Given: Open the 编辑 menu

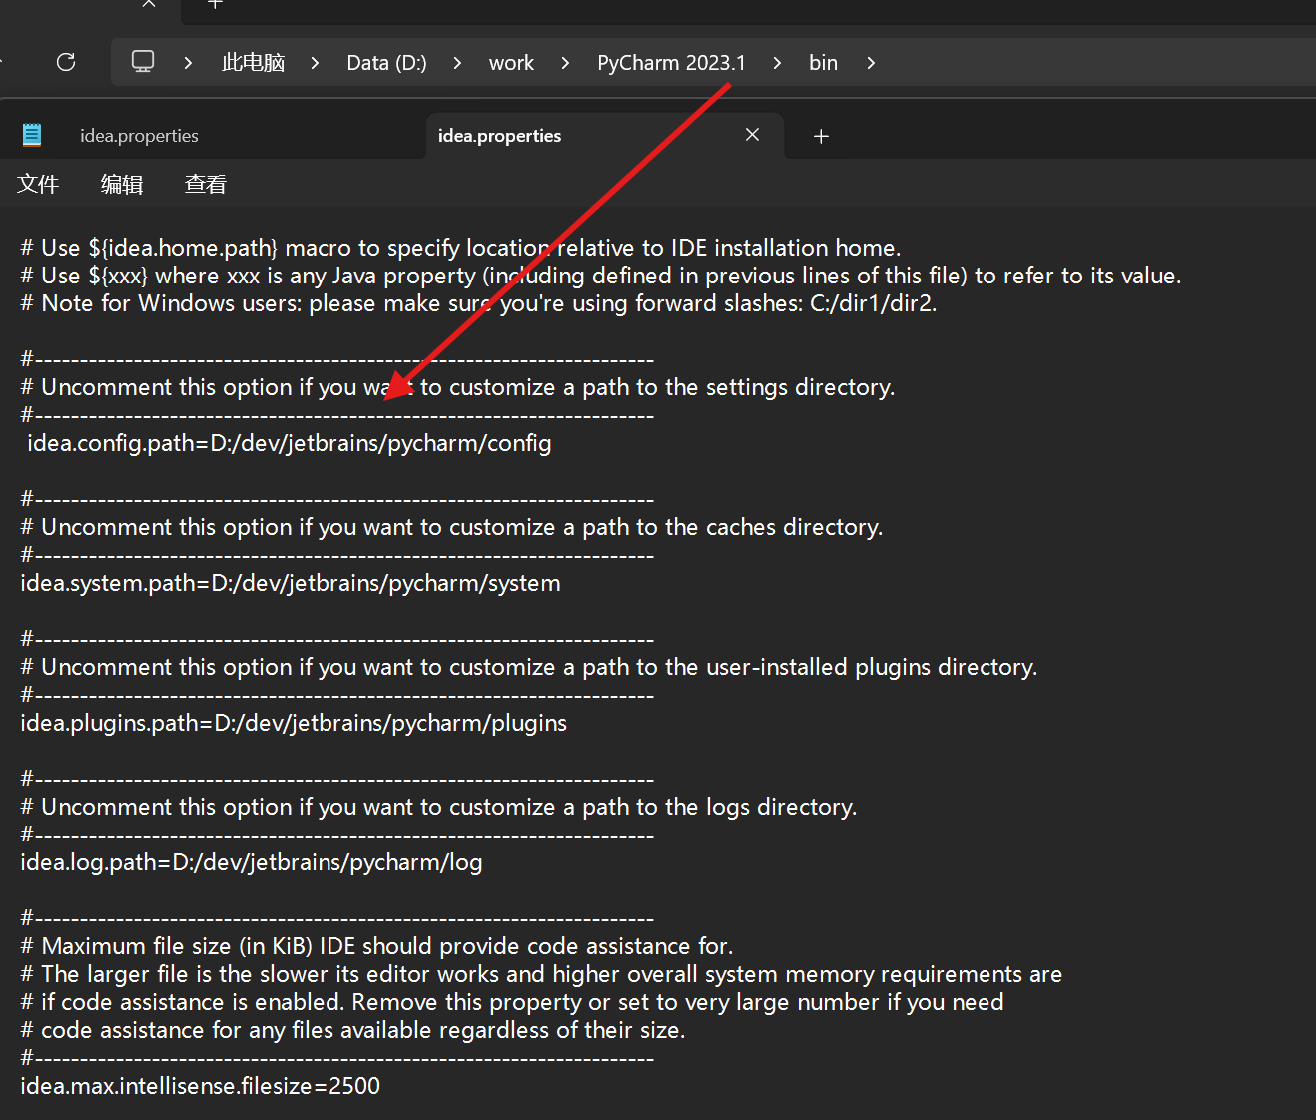Looking at the screenshot, I should (x=122, y=184).
